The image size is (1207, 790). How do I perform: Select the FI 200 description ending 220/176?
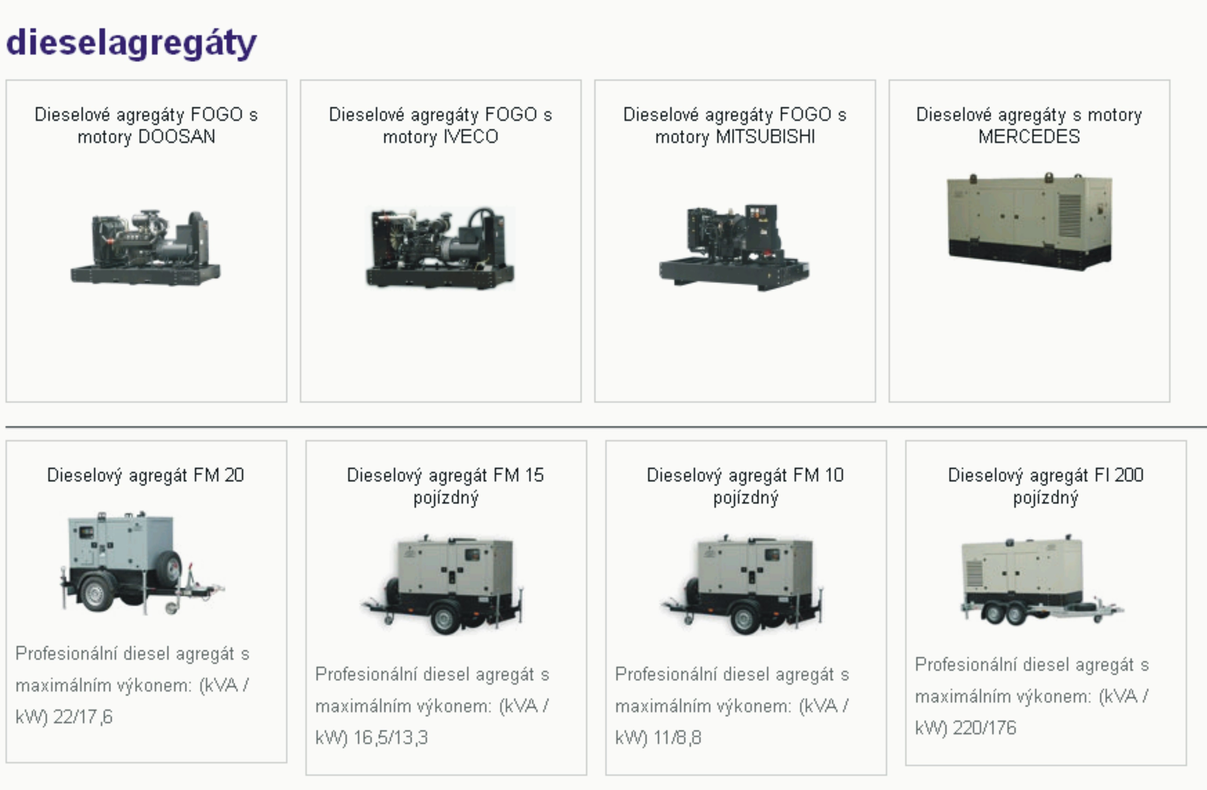1032,696
